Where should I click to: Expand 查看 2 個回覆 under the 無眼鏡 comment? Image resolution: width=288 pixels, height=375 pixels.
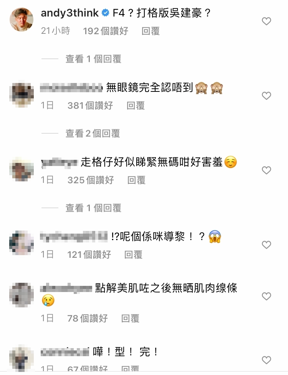(93, 133)
